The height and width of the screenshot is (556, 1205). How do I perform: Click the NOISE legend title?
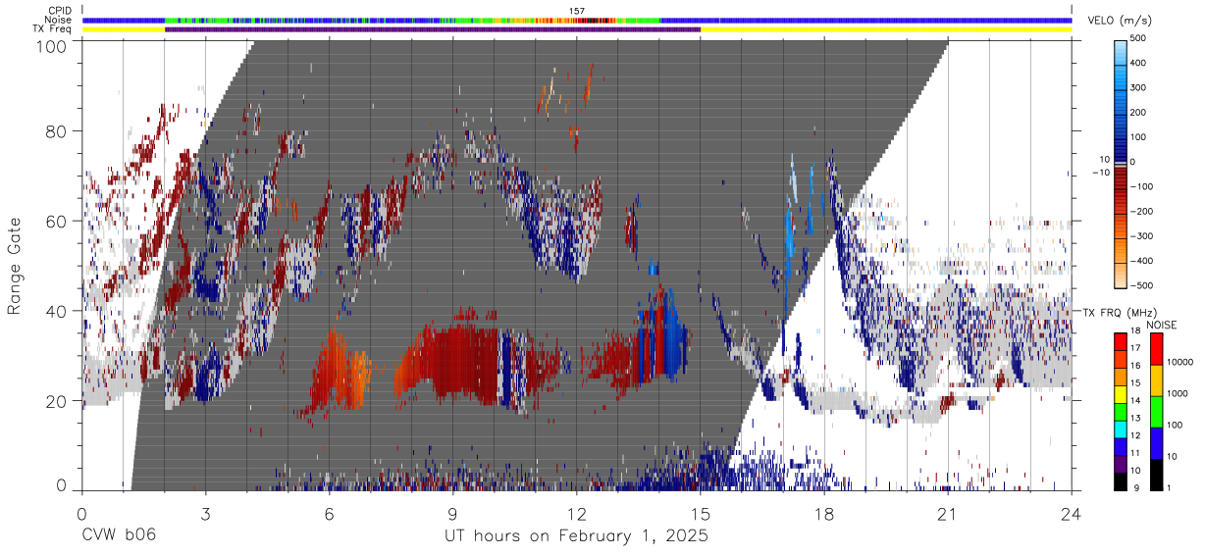pos(1163,325)
